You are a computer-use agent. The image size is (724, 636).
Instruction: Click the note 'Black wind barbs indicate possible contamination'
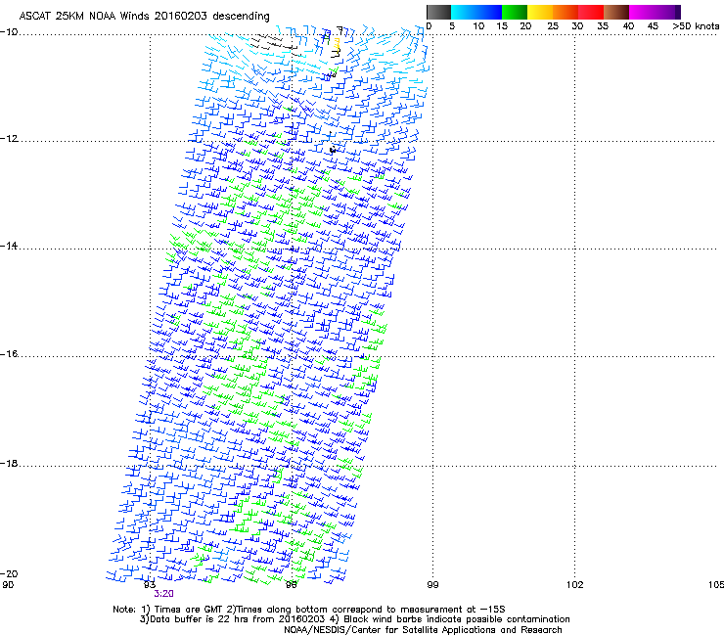457,619
